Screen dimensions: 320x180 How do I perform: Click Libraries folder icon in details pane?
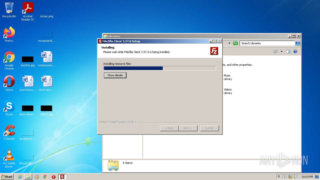113,165
